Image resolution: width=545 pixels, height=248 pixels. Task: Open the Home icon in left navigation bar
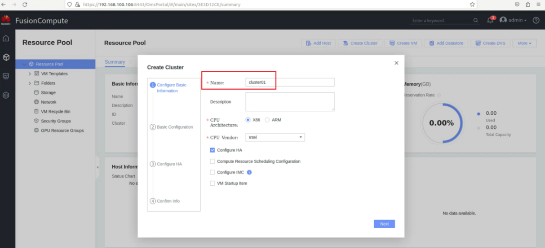point(6,38)
